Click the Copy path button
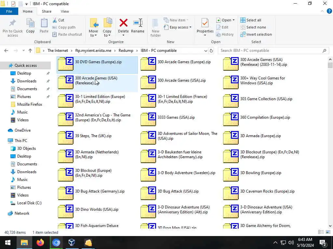This screenshot has width=333, height=249. [x=64, y=27]
